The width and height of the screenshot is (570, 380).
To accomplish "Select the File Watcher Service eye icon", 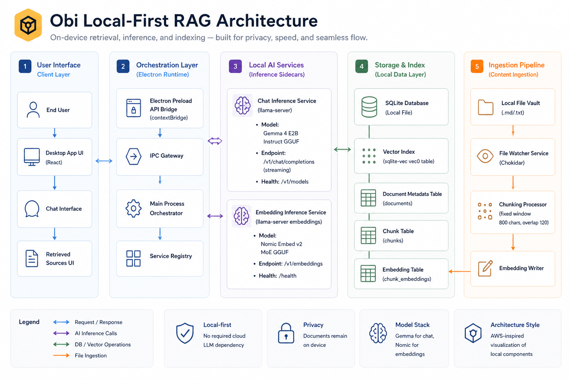I will [x=485, y=156].
